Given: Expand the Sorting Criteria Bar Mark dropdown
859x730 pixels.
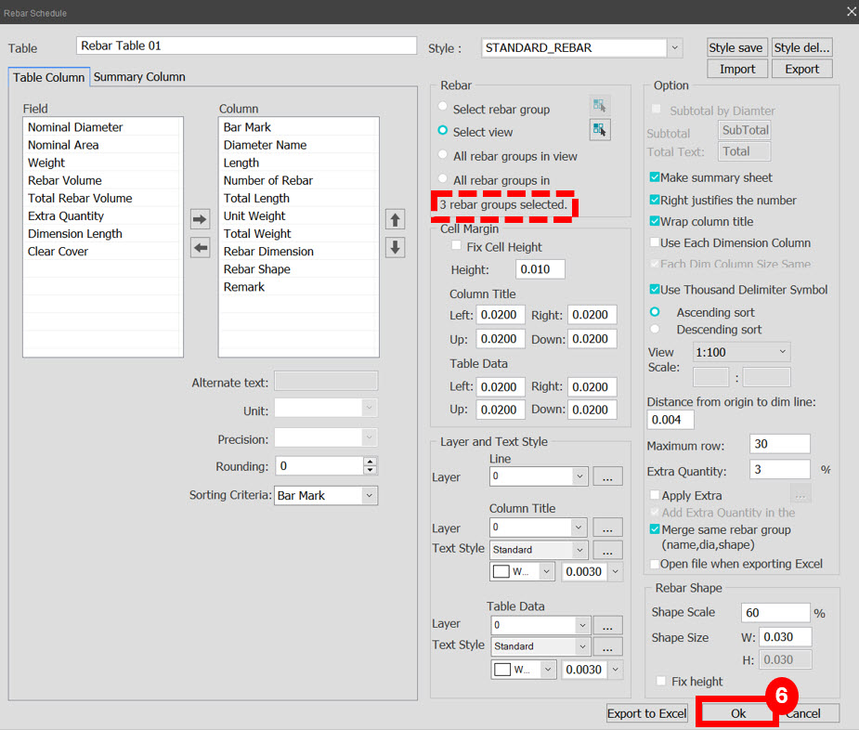Looking at the screenshot, I should (370, 495).
